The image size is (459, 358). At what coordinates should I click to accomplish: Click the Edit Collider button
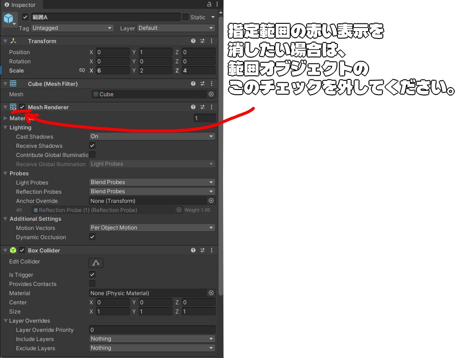(95, 263)
